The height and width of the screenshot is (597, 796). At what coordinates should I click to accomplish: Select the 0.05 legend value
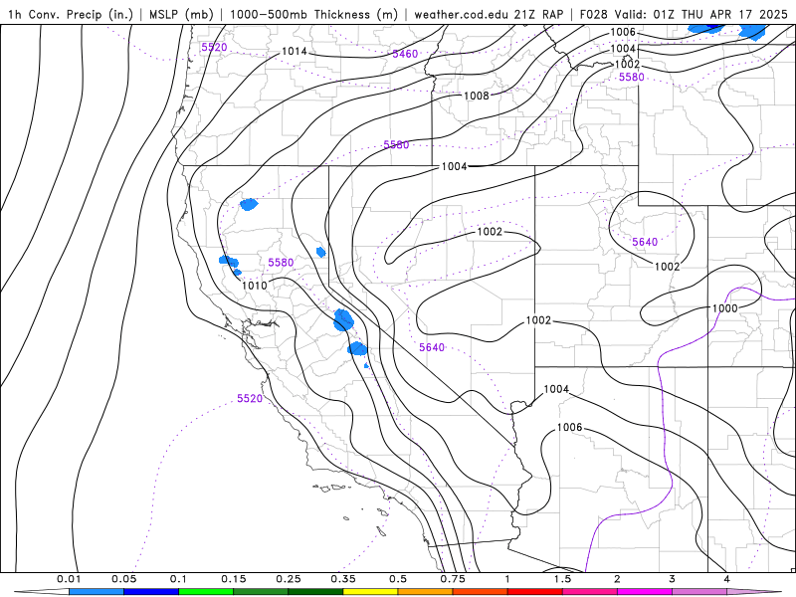[123, 579]
